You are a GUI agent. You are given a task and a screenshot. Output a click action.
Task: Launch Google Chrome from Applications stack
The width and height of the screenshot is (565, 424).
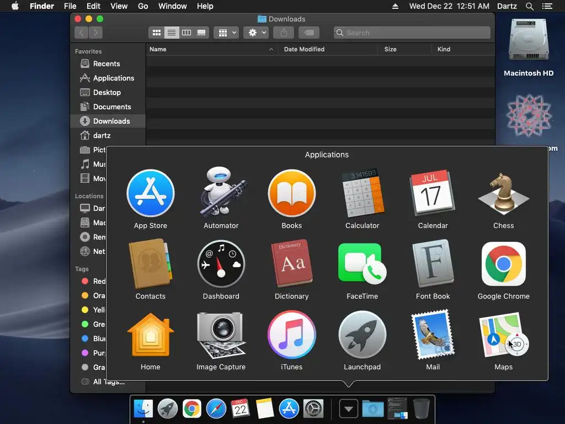pyautogui.click(x=503, y=264)
